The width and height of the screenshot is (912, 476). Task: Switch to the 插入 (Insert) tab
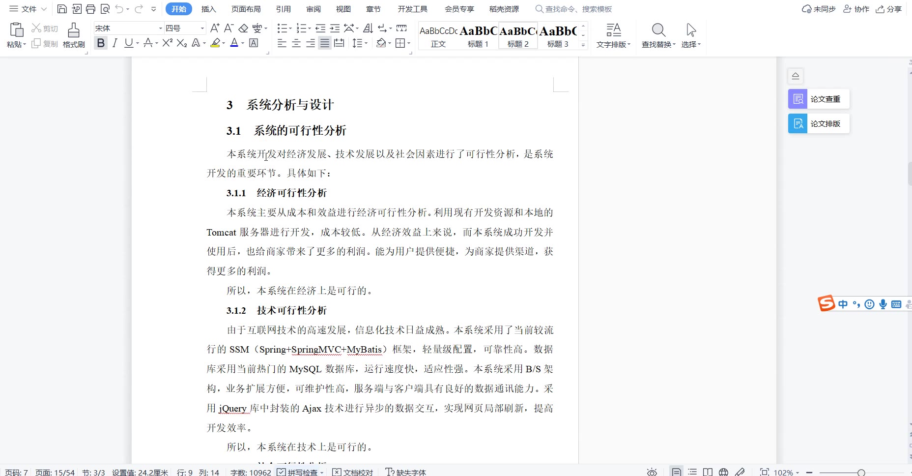click(208, 9)
